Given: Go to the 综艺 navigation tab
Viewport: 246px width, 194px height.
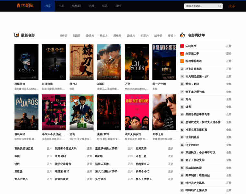Looking at the screenshot, I should point(105,6).
